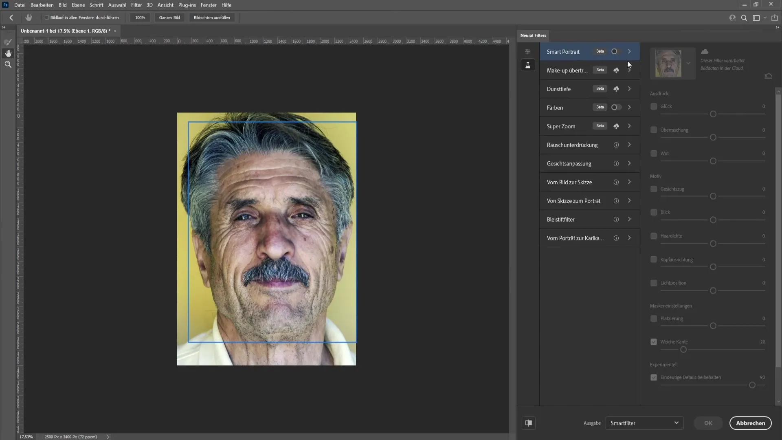Check the Gesichtszug checkbox

pos(654,189)
